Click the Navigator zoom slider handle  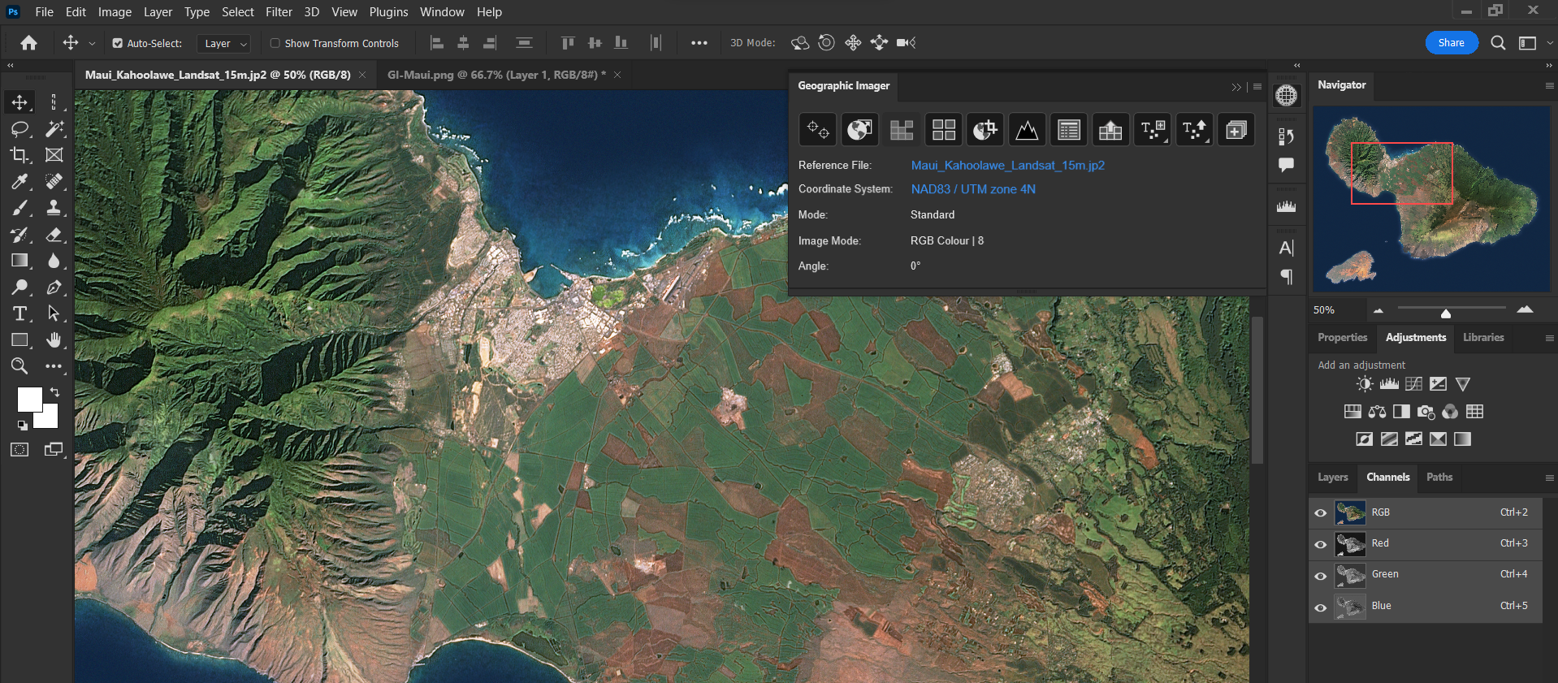1446,313
